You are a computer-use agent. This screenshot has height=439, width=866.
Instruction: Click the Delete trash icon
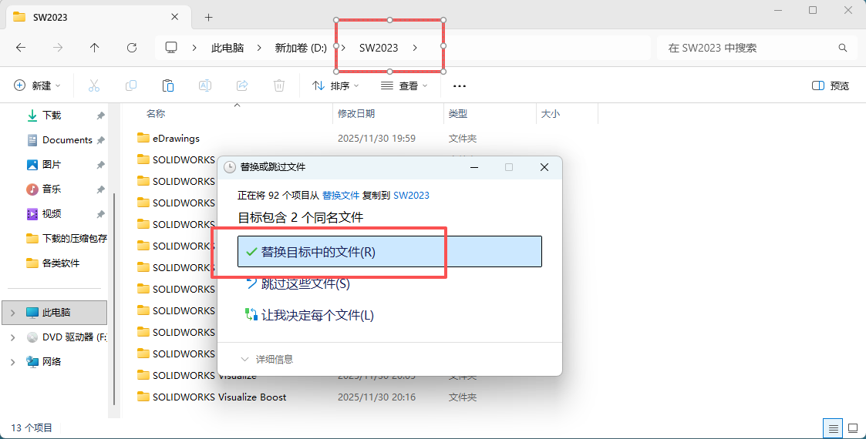click(279, 85)
